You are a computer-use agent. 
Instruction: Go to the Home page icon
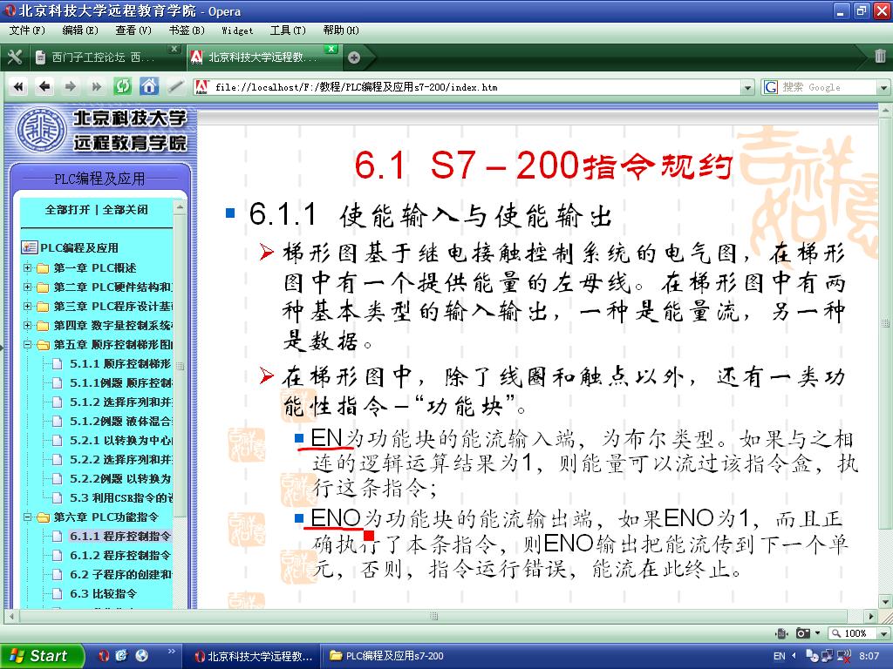coord(149,86)
